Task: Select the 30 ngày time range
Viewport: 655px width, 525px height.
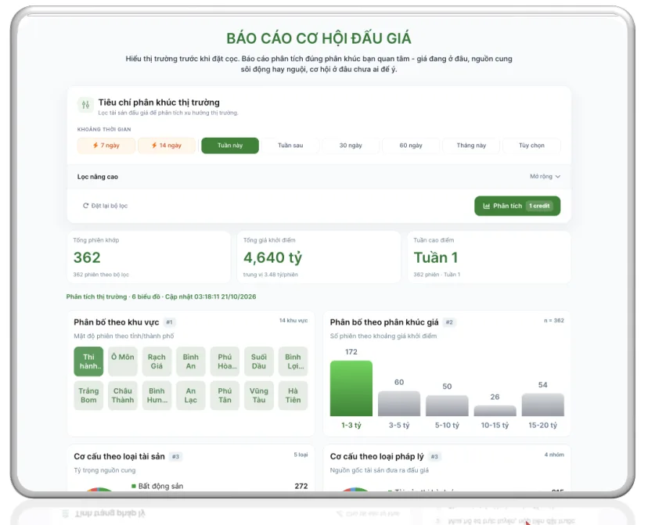Action: click(351, 146)
